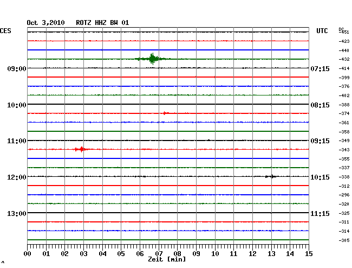The width and height of the screenshot is (352, 268).
Task: Select the 13:00 local time label
Action: click(17, 213)
